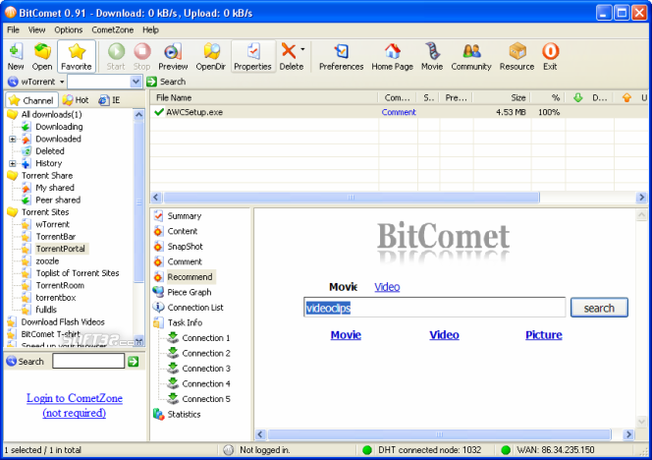This screenshot has width=652, height=460.
Task: Switch to the Hot tab
Action: [76, 100]
